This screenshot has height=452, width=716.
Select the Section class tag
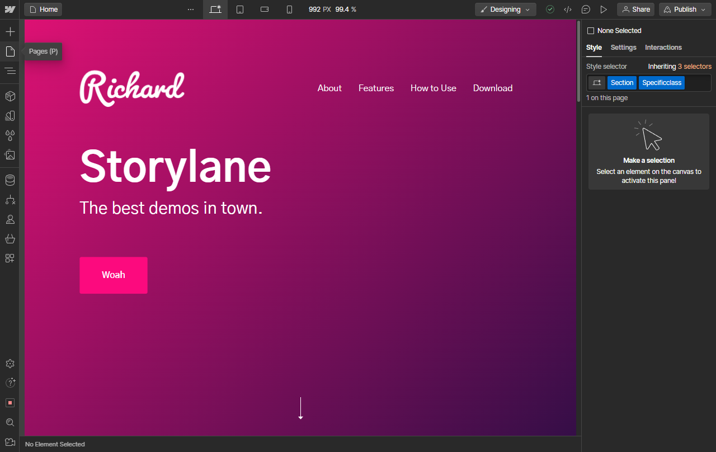point(622,83)
